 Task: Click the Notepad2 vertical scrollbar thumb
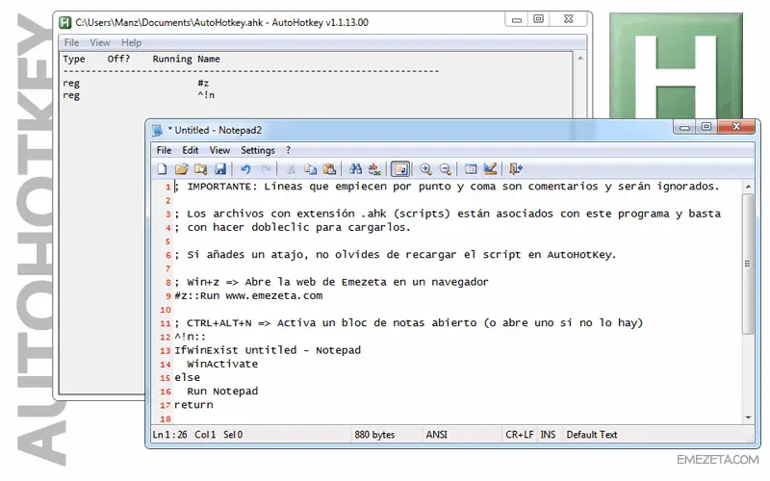pos(748,264)
